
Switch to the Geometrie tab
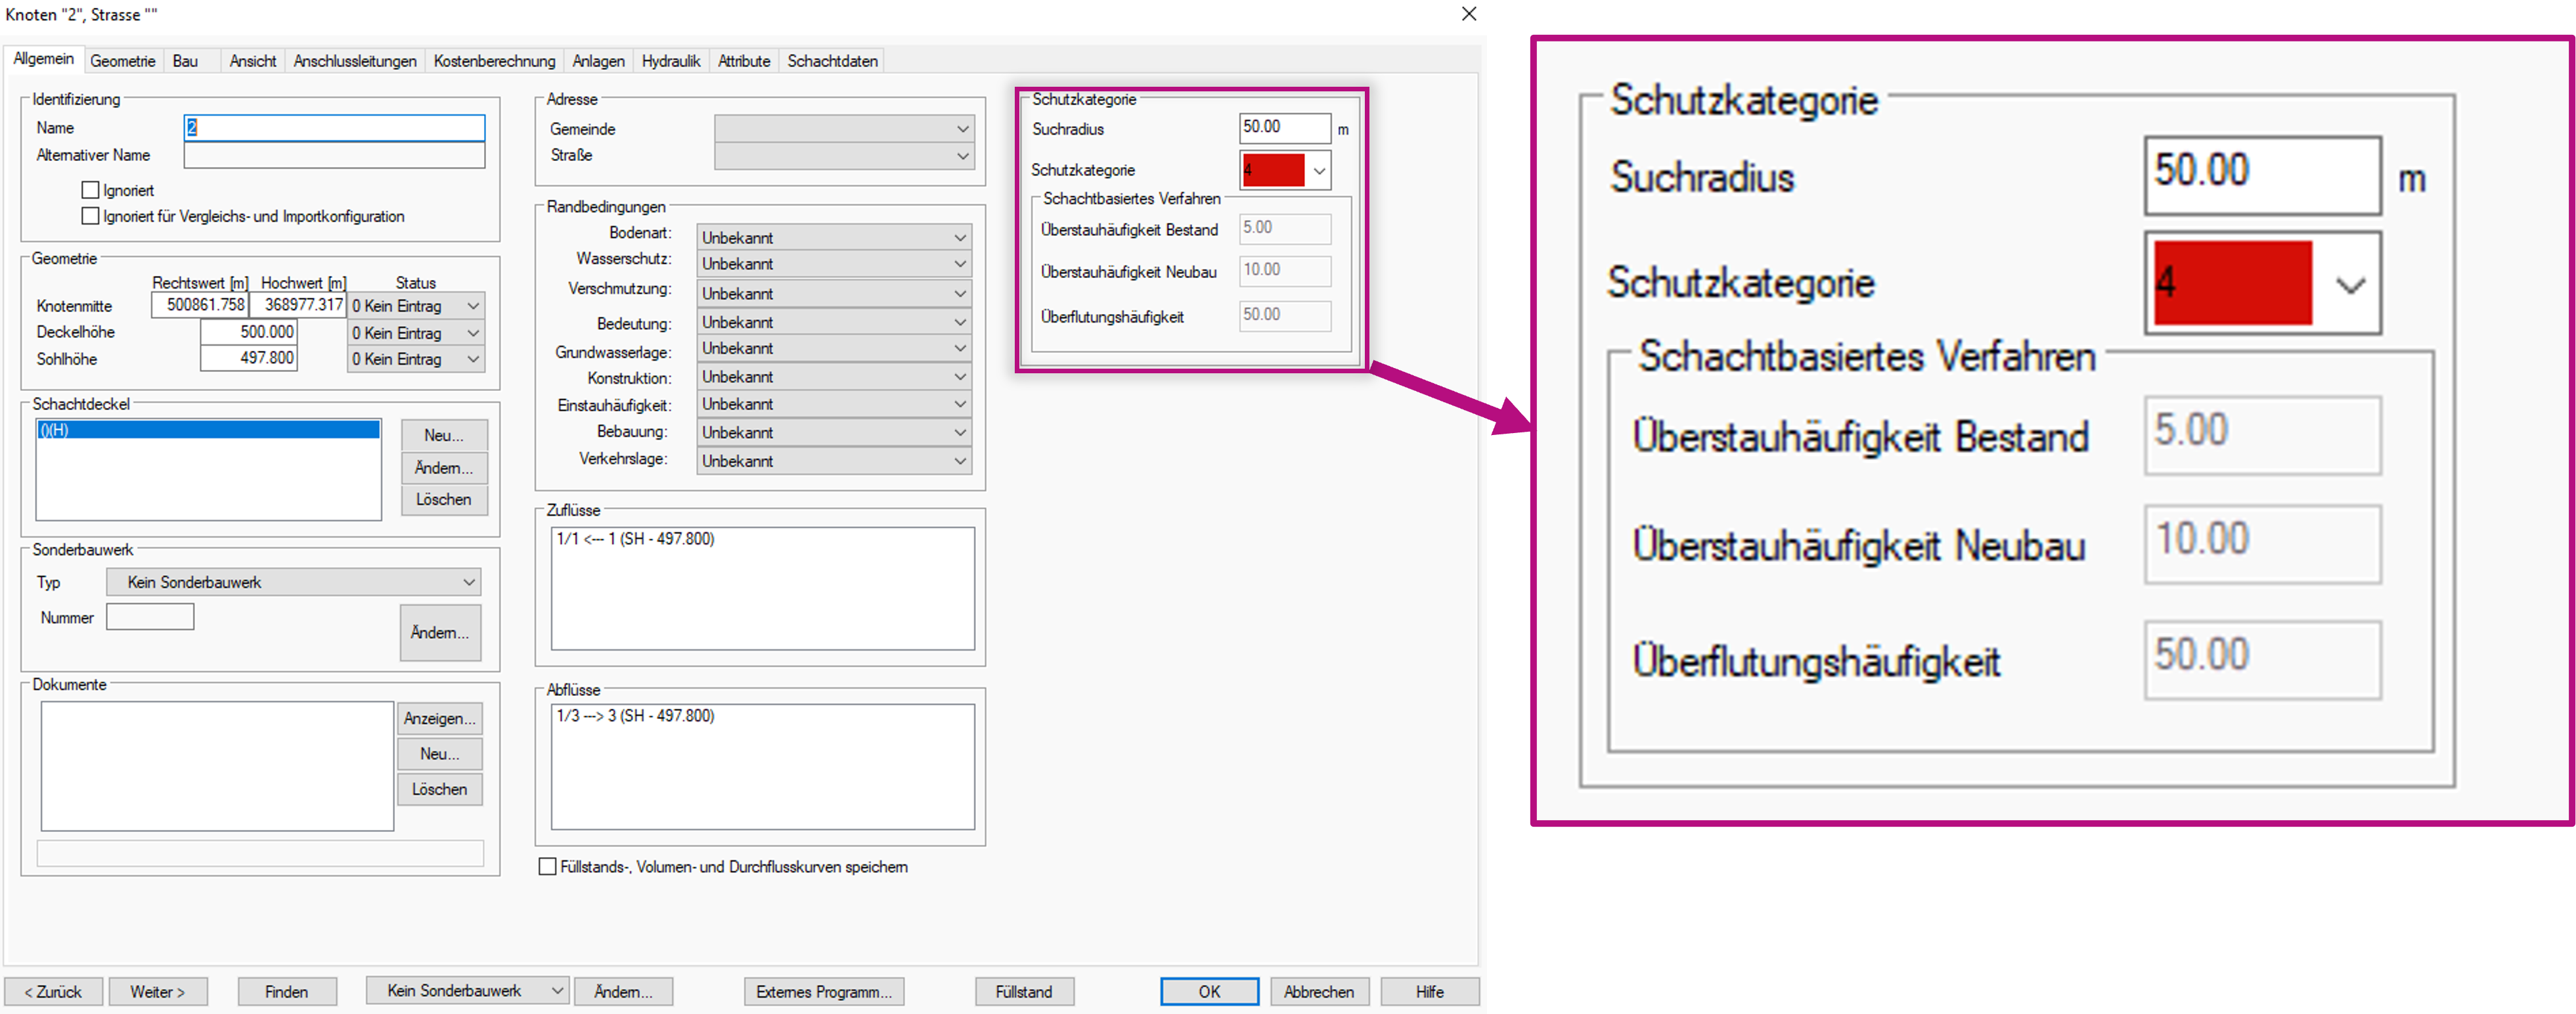pyautogui.click(x=123, y=61)
